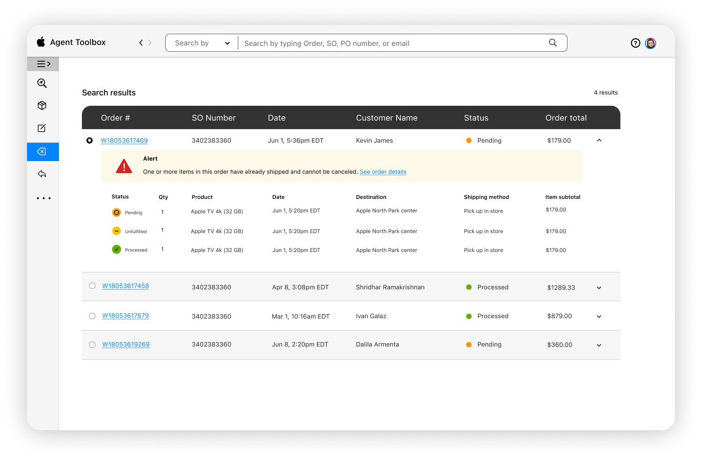Click date Apr 8, 3:08pm EDT
Screen dimensions: 702x459
click(301, 287)
